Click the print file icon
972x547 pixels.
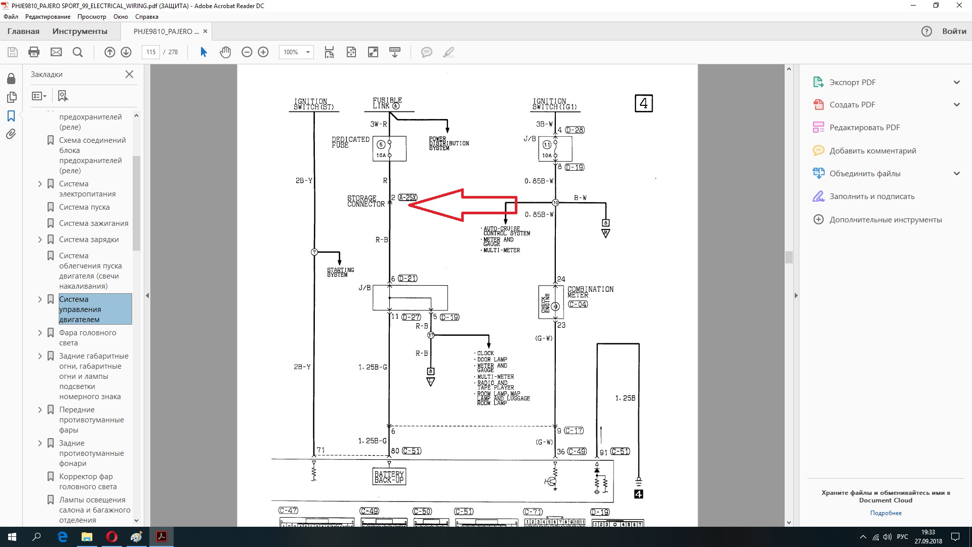point(34,52)
